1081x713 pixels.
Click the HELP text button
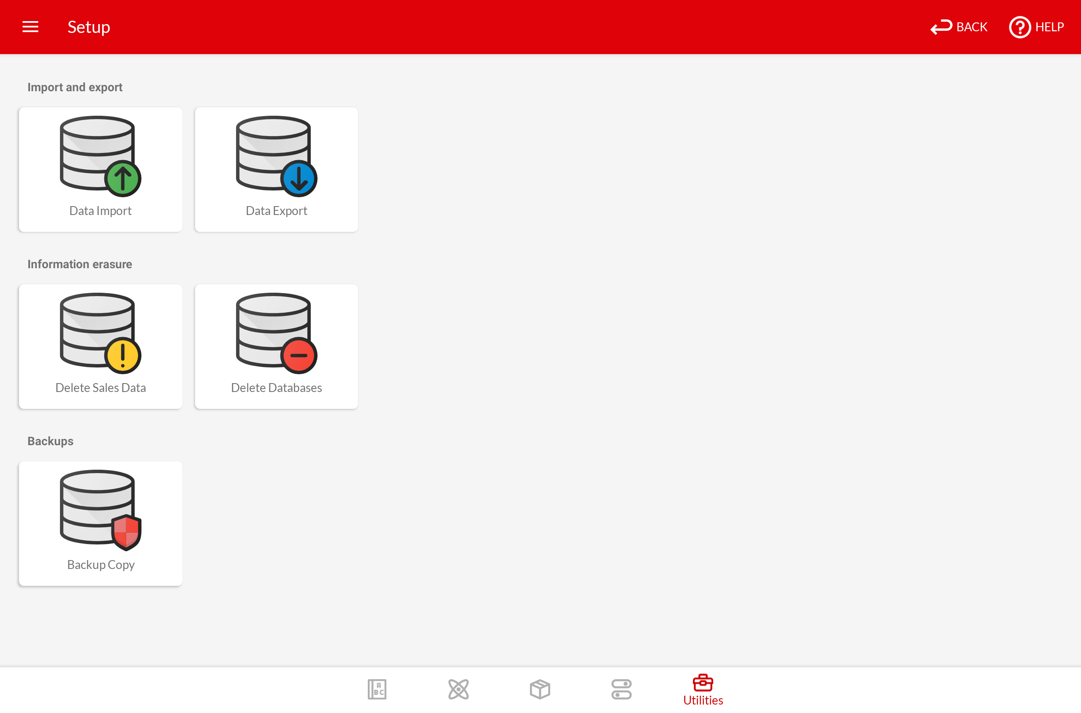[x=1049, y=27]
